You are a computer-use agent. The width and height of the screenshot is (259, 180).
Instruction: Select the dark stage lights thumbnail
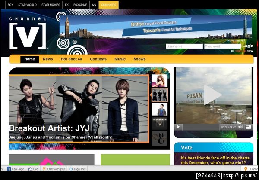160,123
